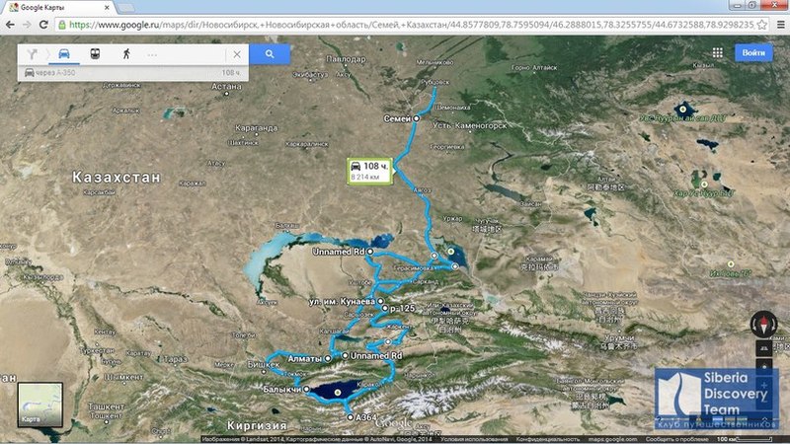Switch to the Google Карты tab

58,8
